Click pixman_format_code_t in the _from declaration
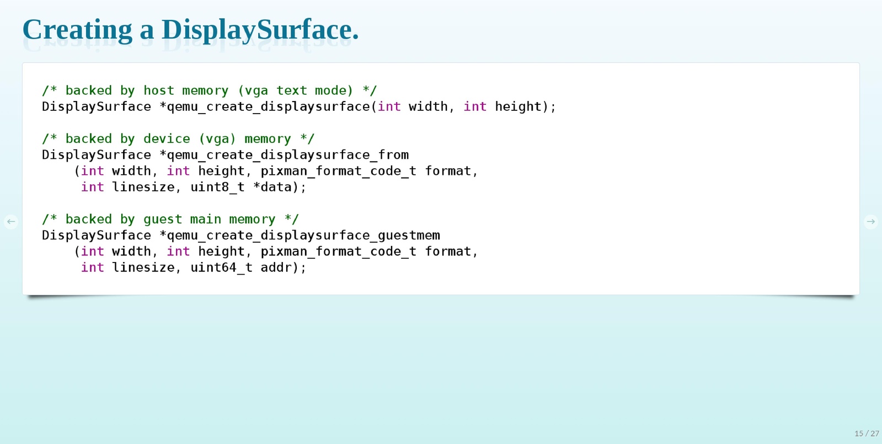 pos(338,172)
